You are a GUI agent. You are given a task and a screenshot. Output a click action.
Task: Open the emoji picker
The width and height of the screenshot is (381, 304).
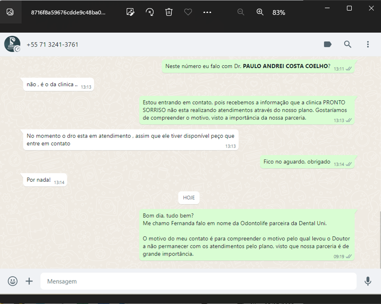point(13,281)
